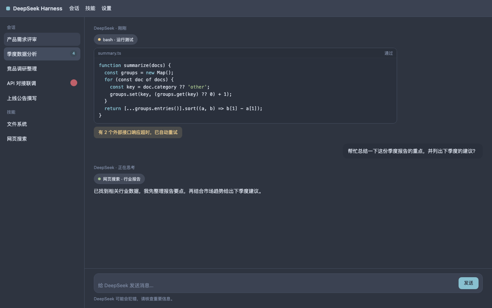Click the sidebar 技能 section label

[11, 112]
